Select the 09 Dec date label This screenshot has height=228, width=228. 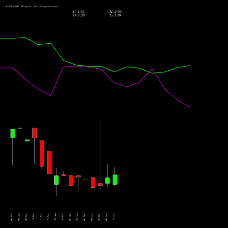tap(106, 217)
